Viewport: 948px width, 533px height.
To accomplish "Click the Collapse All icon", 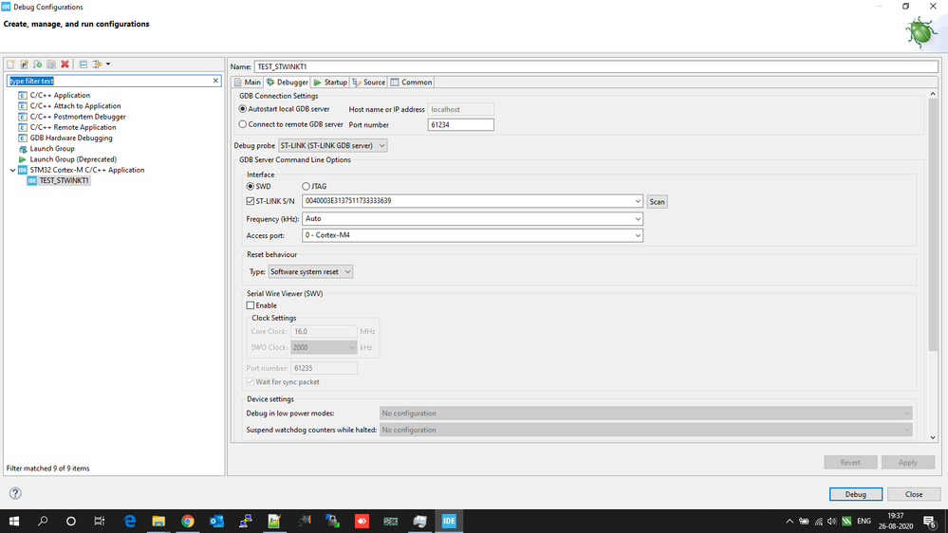I will tap(84, 64).
